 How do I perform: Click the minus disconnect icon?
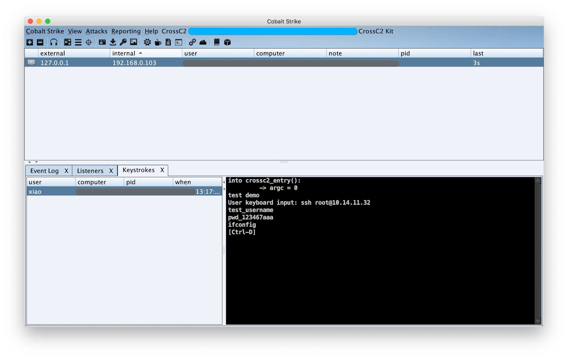[40, 42]
